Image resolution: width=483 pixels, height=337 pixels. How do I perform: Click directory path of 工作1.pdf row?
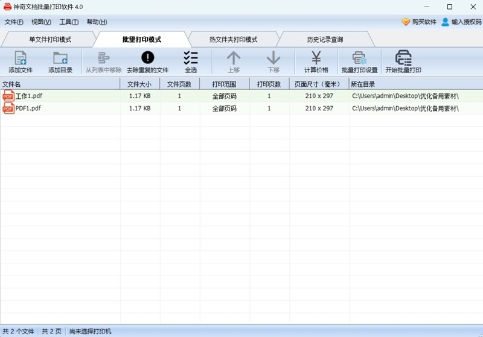pos(405,96)
